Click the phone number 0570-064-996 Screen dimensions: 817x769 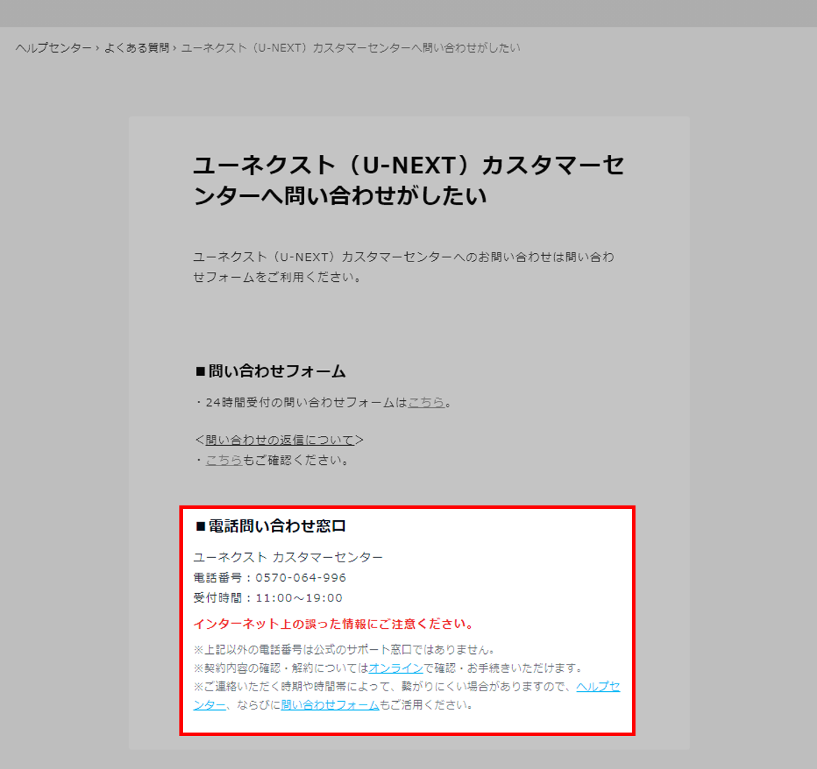point(301,578)
